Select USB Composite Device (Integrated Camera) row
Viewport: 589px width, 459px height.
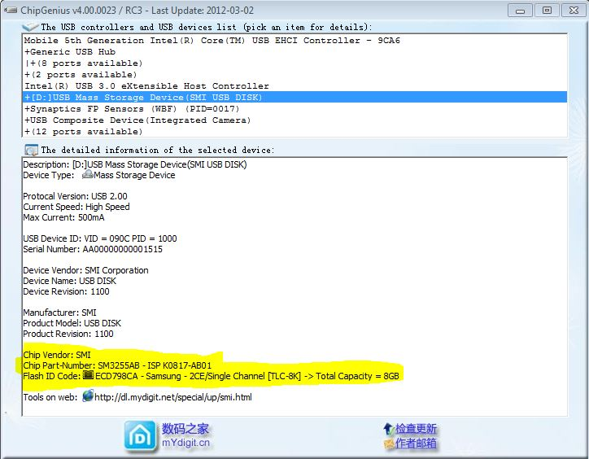(x=294, y=120)
